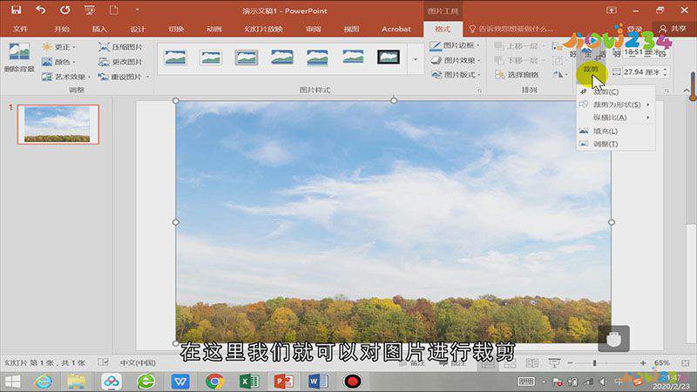Select 调整(T) fit option in crop menu
This screenshot has height=392, width=697.
click(616, 144)
